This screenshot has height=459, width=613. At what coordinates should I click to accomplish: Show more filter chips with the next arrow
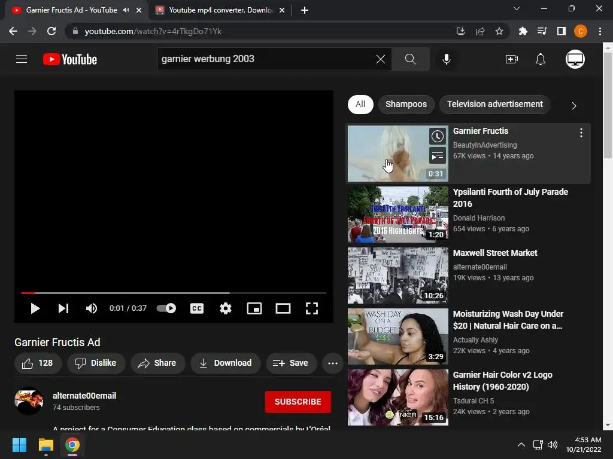(573, 105)
